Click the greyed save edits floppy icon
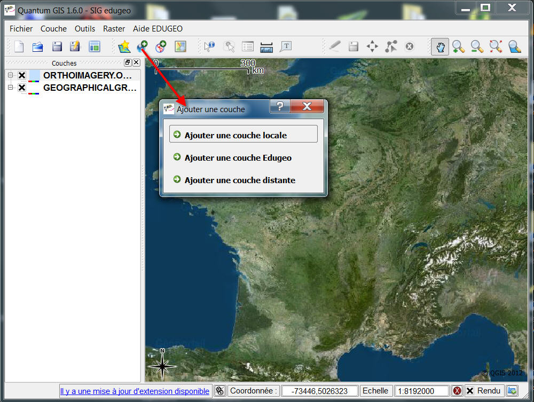Image resolution: width=534 pixels, height=402 pixels. click(354, 46)
